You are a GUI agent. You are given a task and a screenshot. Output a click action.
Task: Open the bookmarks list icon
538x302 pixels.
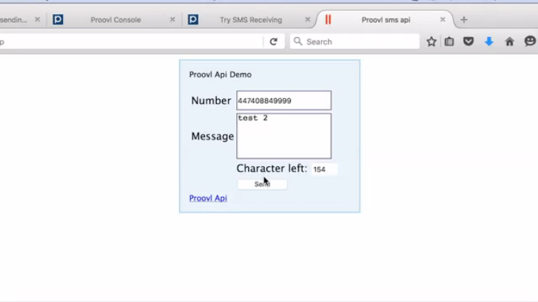(x=449, y=42)
